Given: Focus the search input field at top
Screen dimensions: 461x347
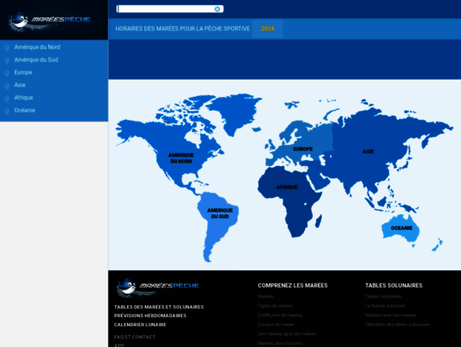Looking at the screenshot, I should pyautogui.click(x=165, y=9).
